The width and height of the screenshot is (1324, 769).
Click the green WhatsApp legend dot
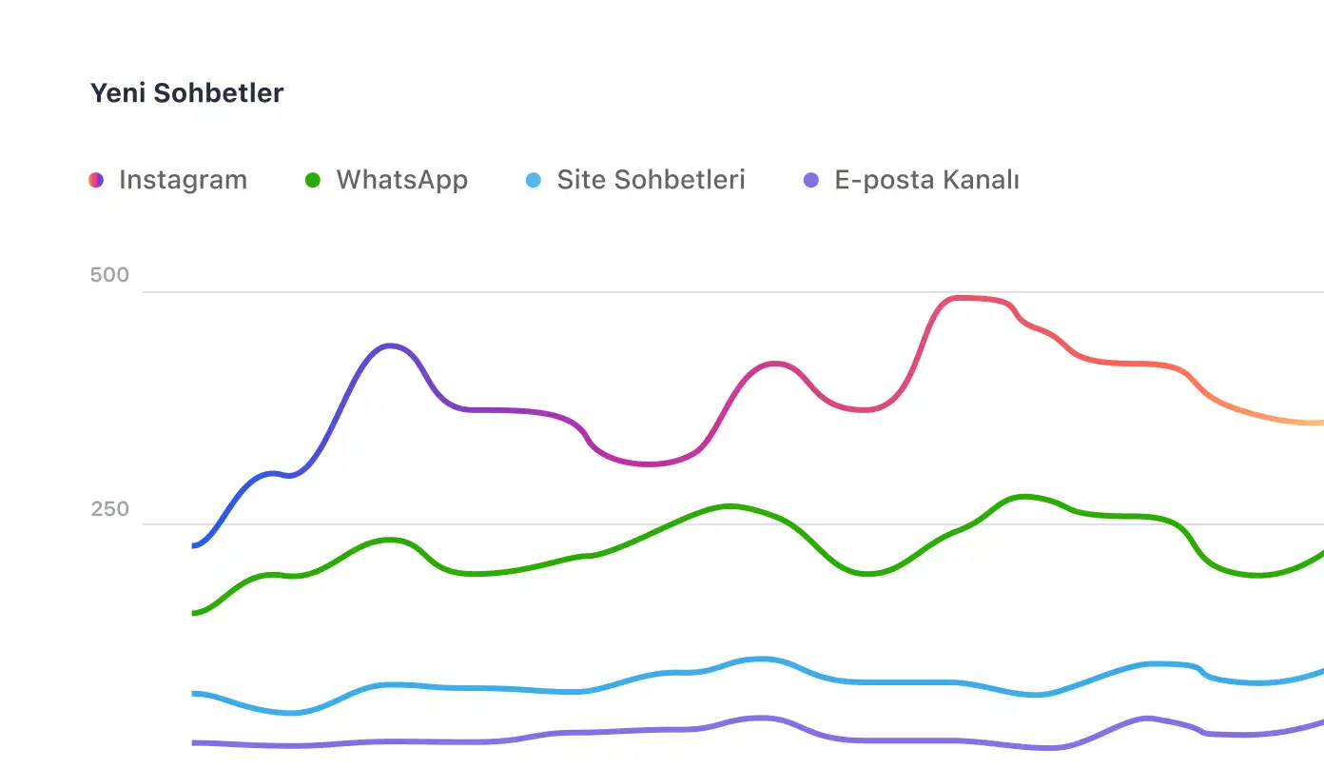point(313,180)
